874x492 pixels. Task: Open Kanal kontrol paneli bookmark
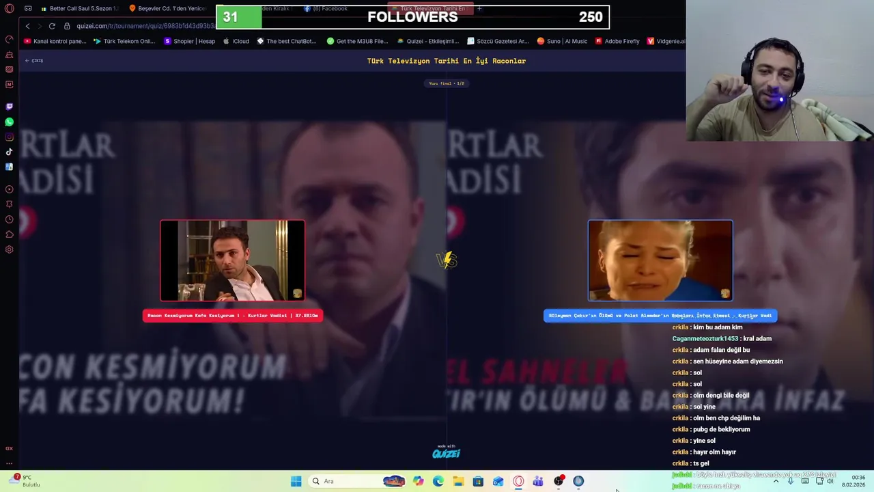point(55,41)
